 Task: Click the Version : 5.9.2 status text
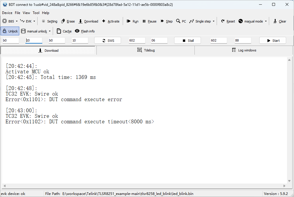[276, 193]
